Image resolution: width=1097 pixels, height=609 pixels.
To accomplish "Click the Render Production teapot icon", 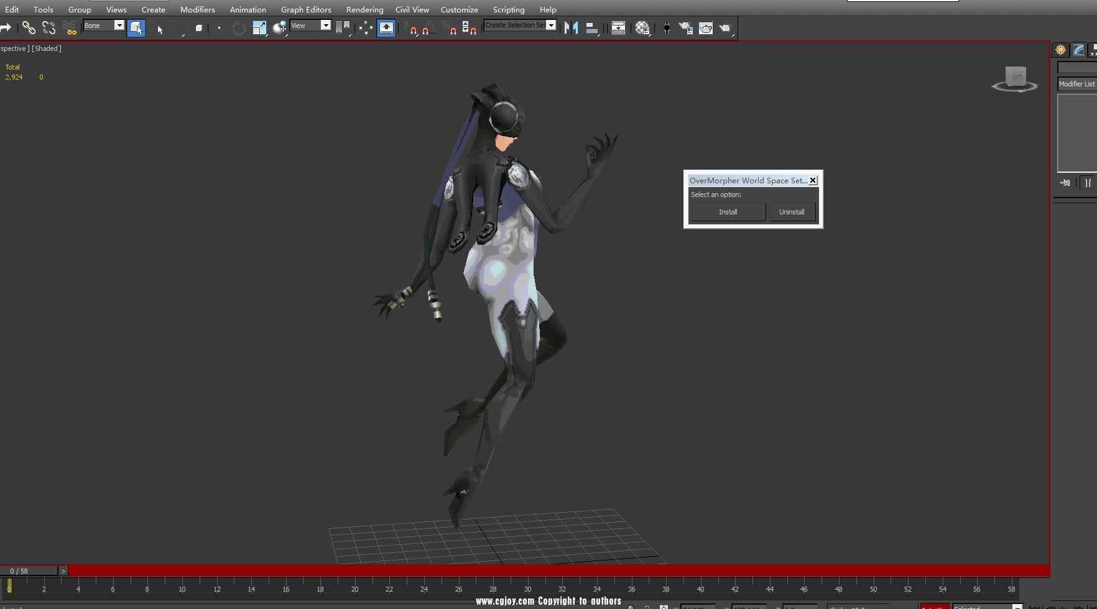I will (726, 28).
